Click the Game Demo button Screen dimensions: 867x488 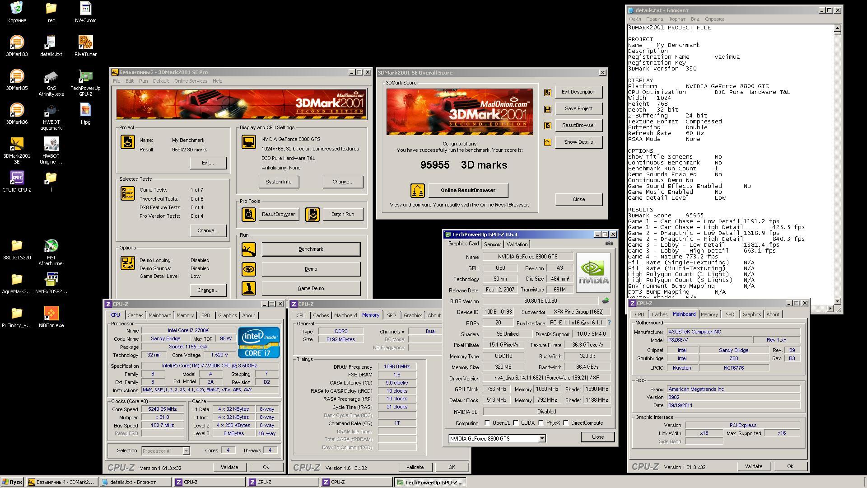tap(311, 289)
